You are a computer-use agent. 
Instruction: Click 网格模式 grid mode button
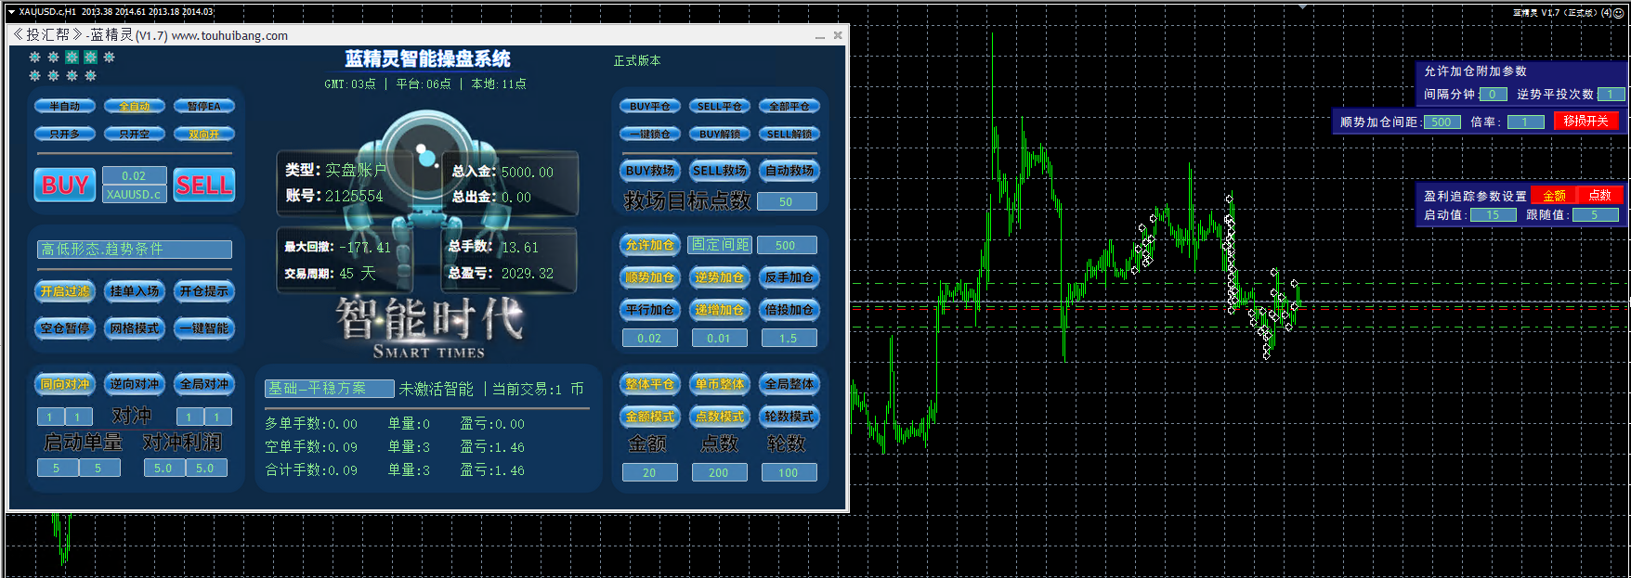pos(135,328)
